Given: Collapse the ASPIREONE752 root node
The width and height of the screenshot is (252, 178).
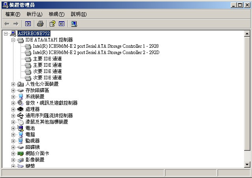Looking at the screenshot, I should 6,34.
